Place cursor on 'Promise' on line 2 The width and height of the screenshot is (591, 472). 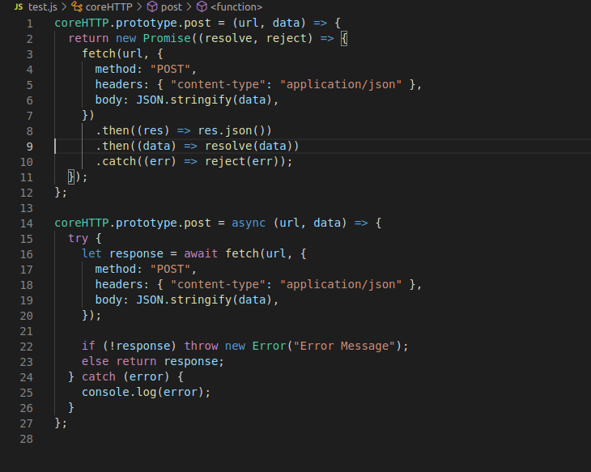click(x=167, y=38)
